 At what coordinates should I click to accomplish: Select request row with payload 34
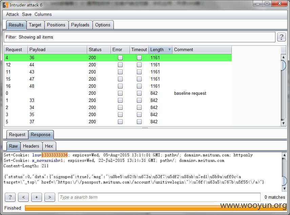(x=118, y=107)
